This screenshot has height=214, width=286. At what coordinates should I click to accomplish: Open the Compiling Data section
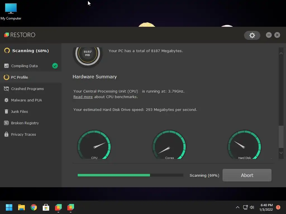pyautogui.click(x=31, y=66)
